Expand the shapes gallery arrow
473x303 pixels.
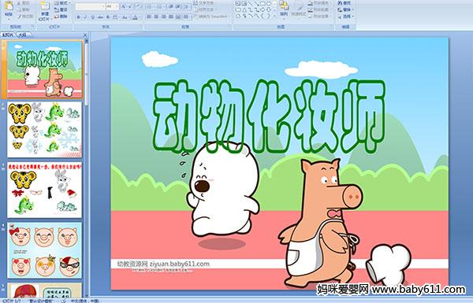(274, 16)
